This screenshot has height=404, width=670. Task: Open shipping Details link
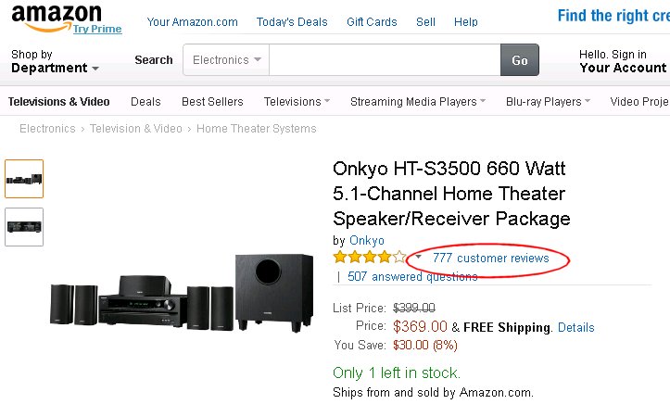[576, 328]
